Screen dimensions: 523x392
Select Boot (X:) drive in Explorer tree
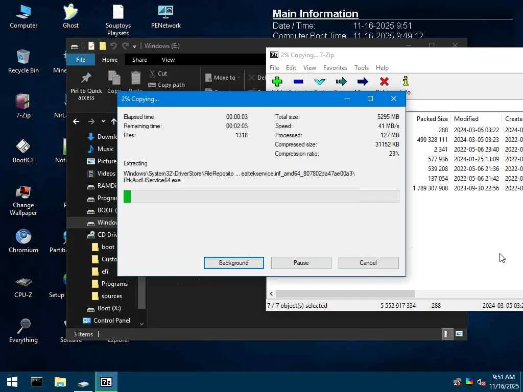point(104,308)
